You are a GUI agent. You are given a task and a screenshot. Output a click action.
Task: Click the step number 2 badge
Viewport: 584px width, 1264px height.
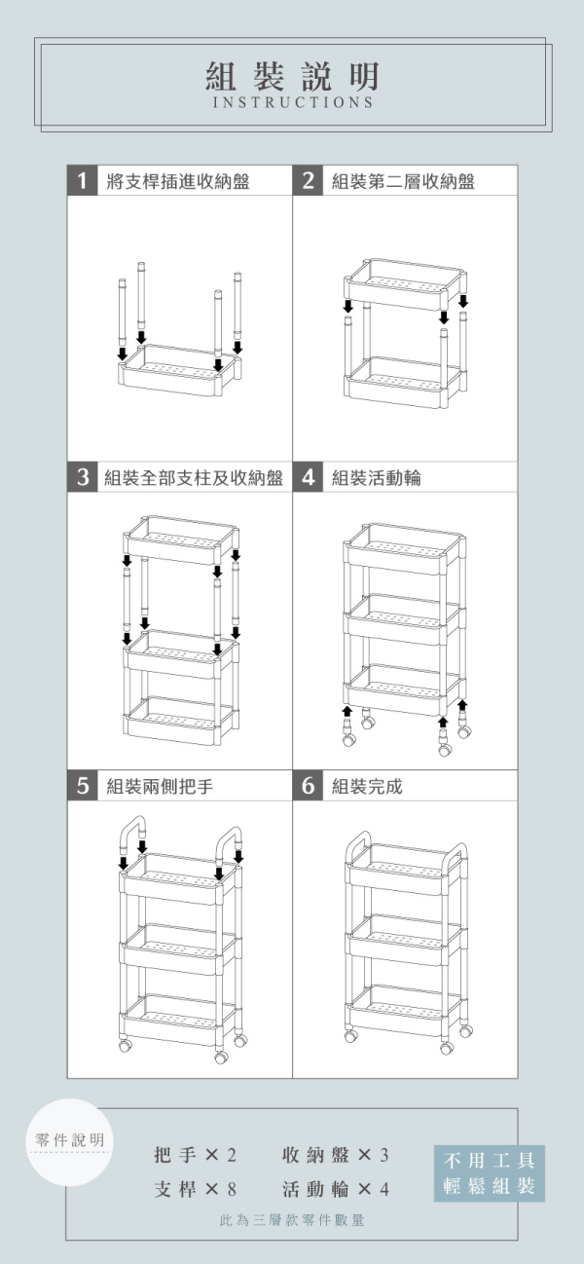click(x=308, y=180)
